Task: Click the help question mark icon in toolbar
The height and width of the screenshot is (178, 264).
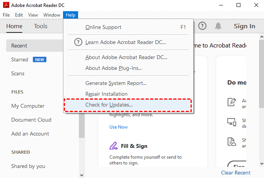Action: (x=203, y=26)
